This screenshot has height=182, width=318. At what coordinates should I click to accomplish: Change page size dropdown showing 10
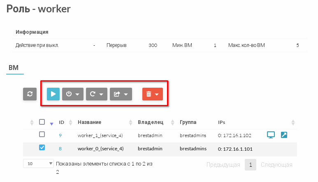coord(38,163)
